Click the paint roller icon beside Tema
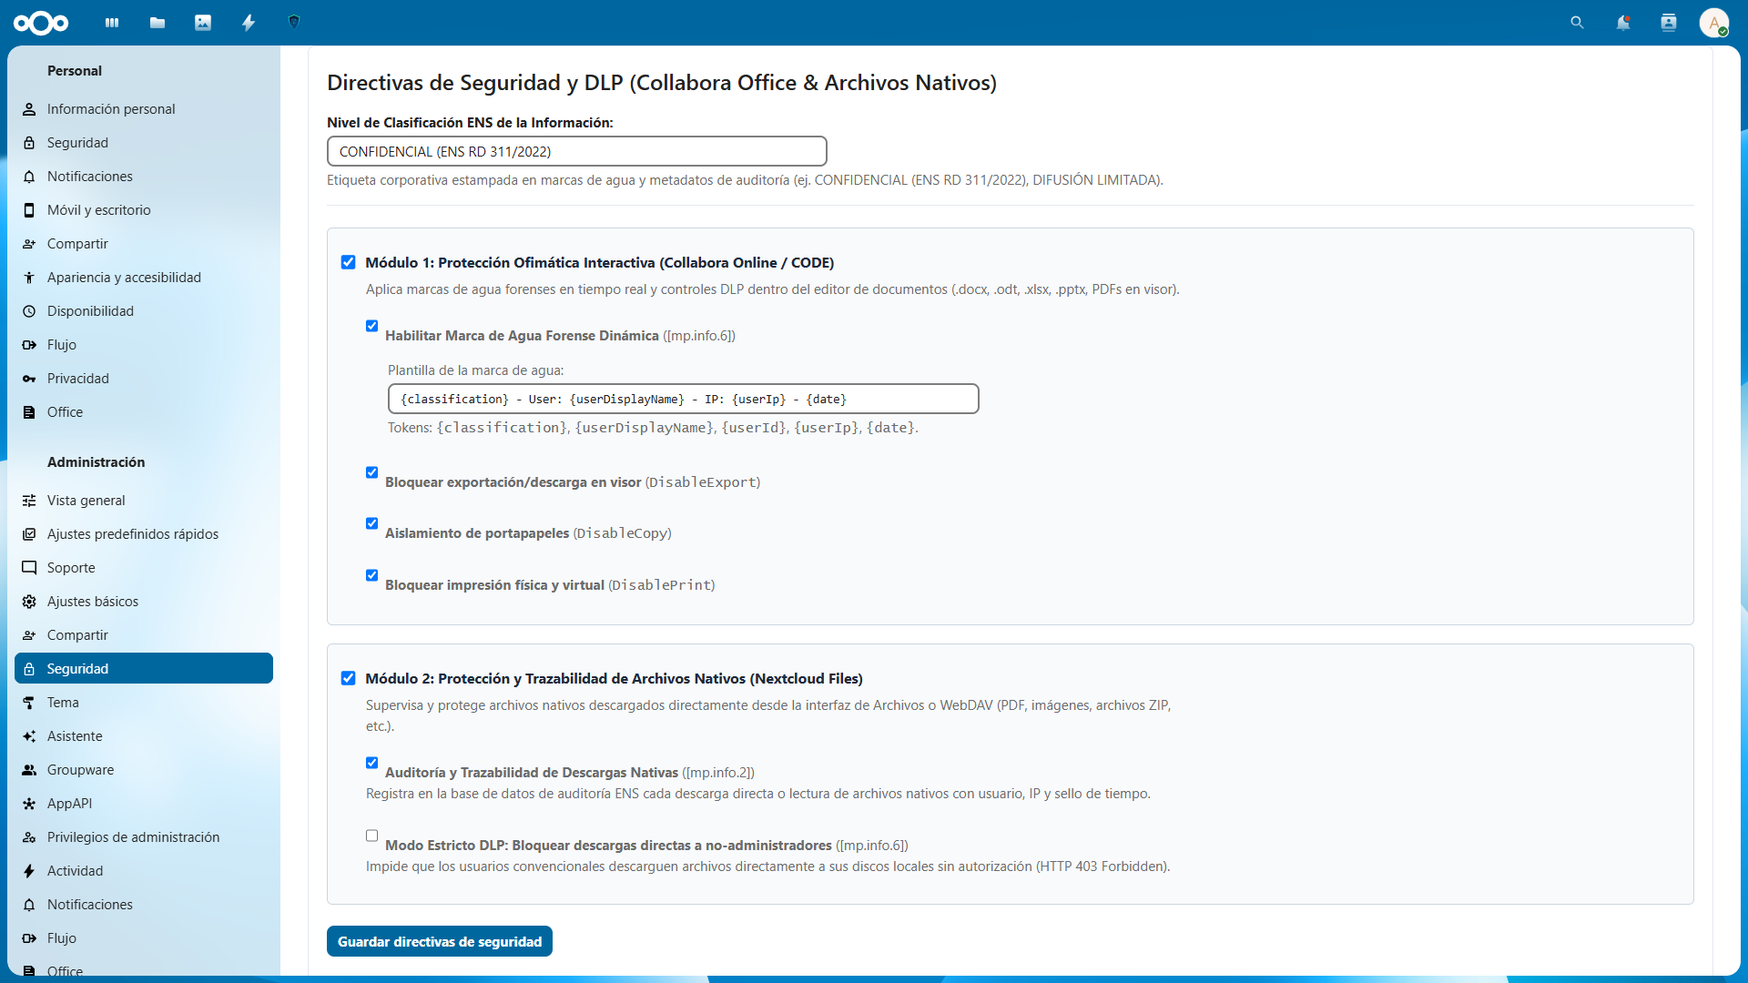This screenshot has height=983, width=1748. [x=29, y=703]
